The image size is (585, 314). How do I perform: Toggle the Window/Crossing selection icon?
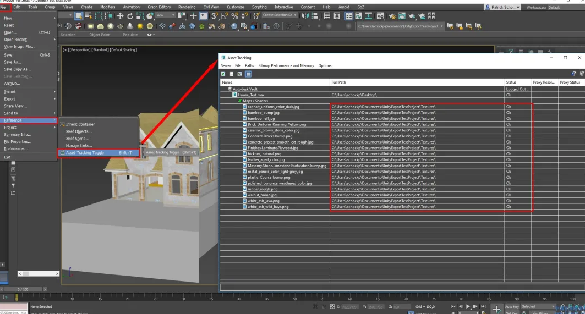tap(108, 15)
